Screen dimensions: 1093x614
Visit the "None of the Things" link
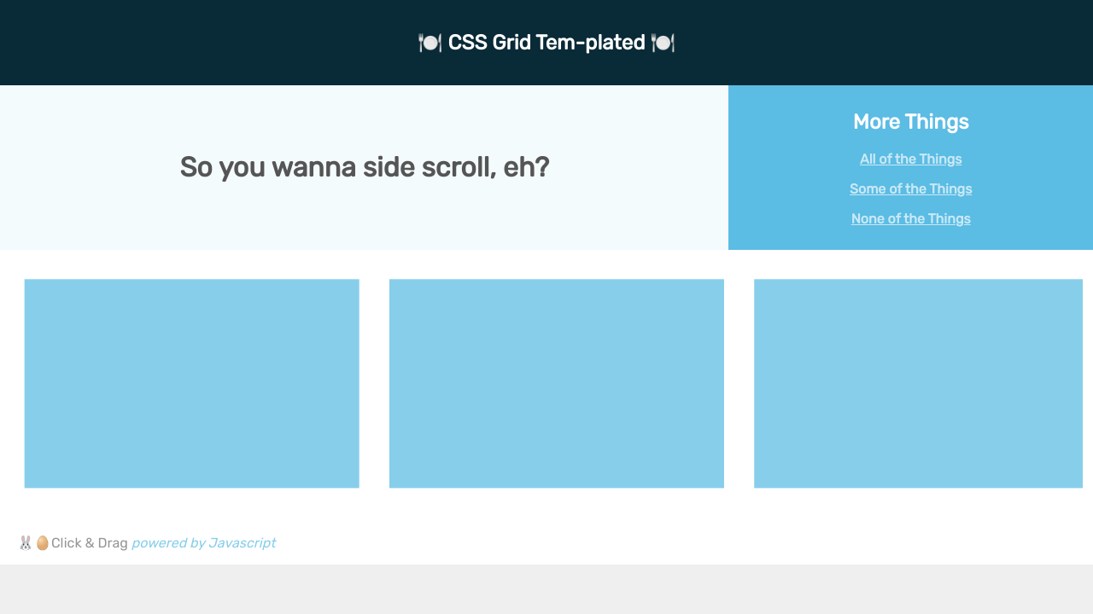[x=910, y=219]
